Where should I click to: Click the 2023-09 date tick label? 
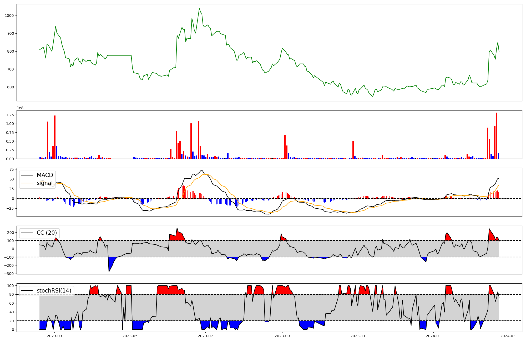click(282, 336)
